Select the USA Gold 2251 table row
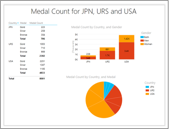This screenshot has width=169, height=129. click(27, 61)
